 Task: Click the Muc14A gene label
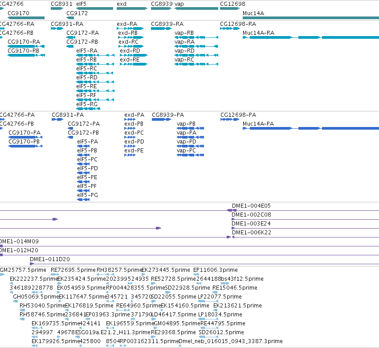[x=253, y=13]
